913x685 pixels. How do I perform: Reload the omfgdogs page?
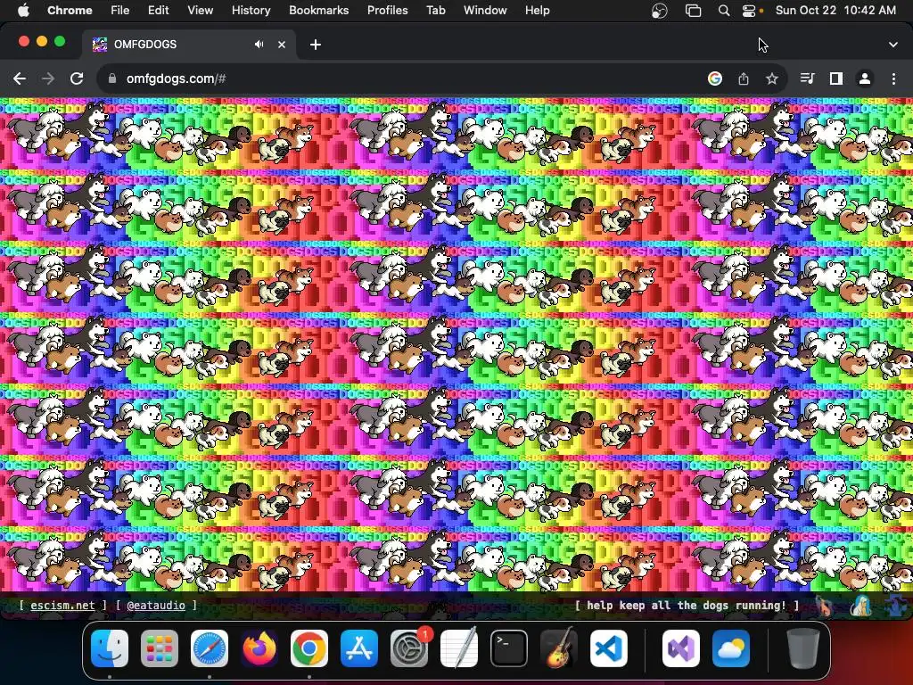point(77,78)
